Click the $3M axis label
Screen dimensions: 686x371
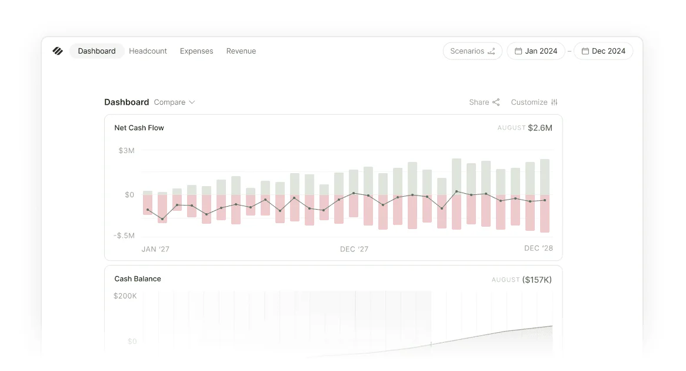[126, 151]
